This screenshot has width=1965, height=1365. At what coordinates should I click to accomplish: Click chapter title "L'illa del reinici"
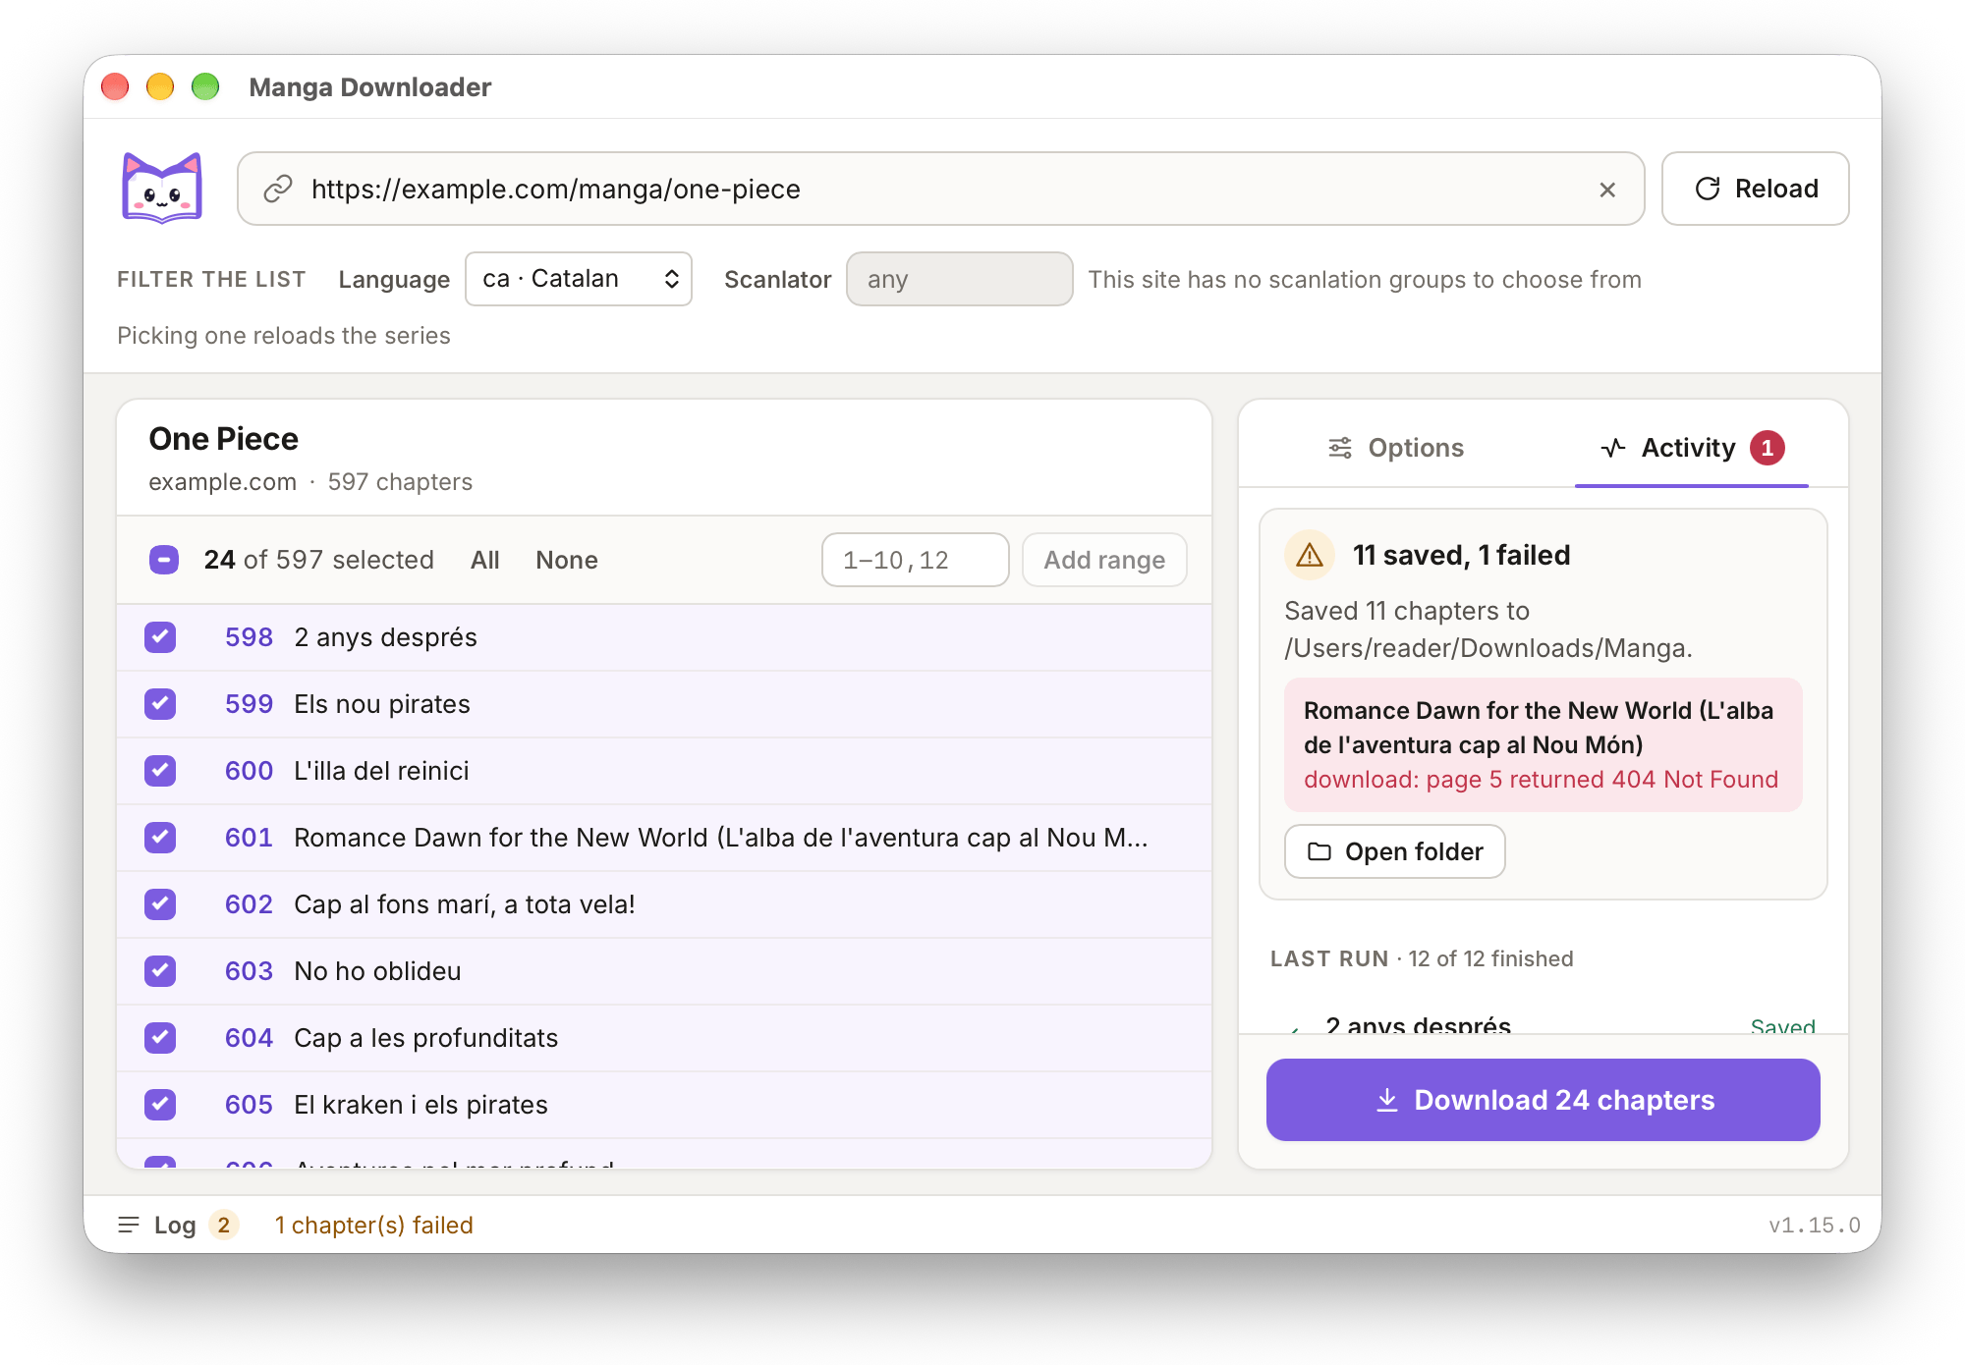(x=381, y=771)
